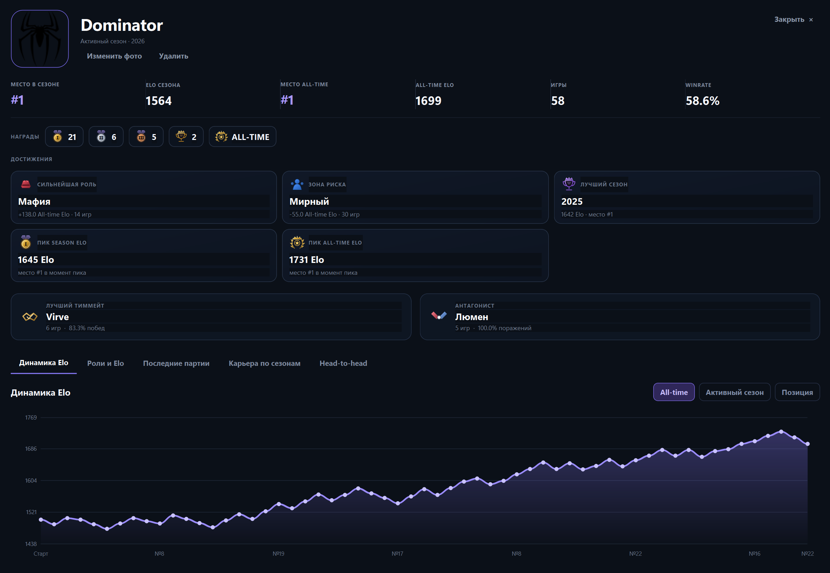Image resolution: width=830 pixels, height=573 pixels.
Task: Switch chart to Активный сезон mode
Action: [734, 392]
